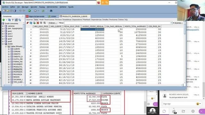The width and height of the screenshot is (205, 115).
Task: Switch to the Restricciones sub-tab
Action: coord(49,20)
